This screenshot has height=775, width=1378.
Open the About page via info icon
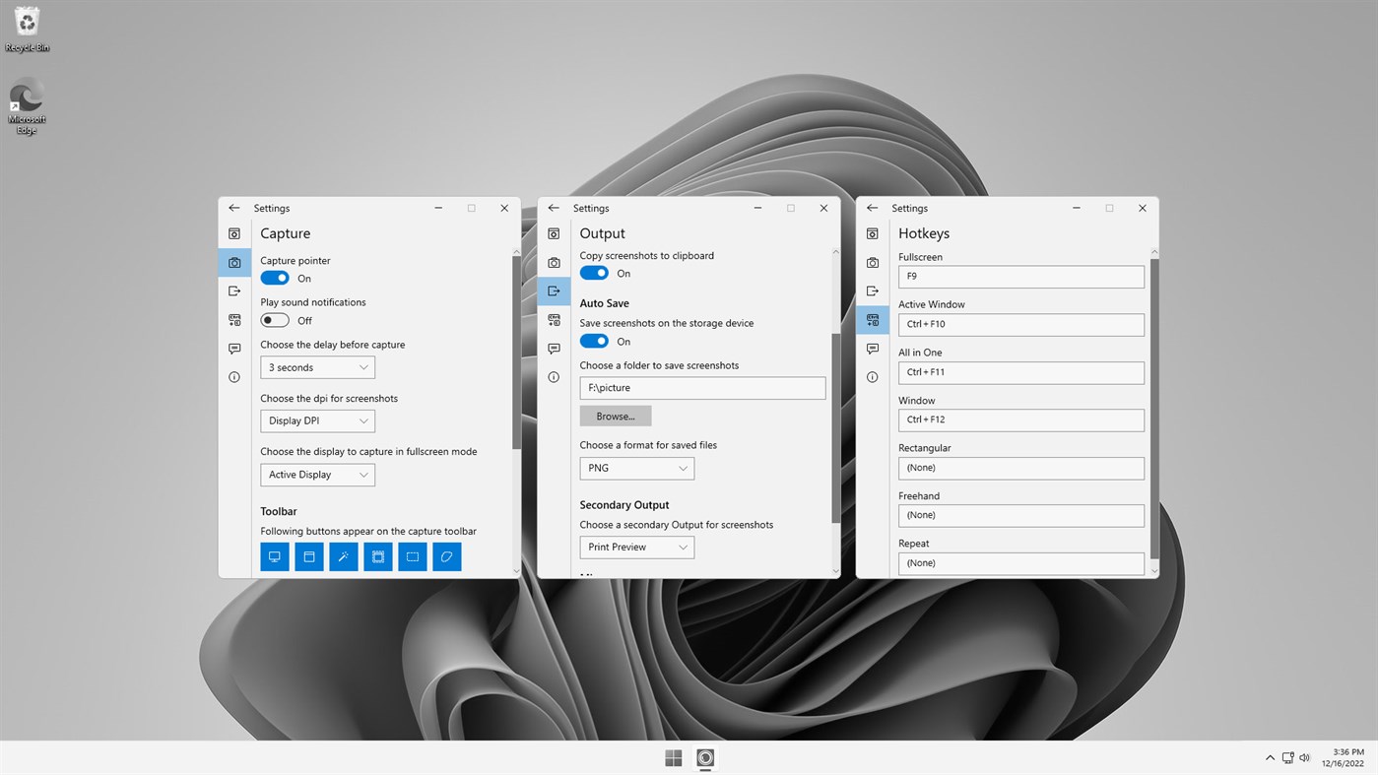pos(233,376)
